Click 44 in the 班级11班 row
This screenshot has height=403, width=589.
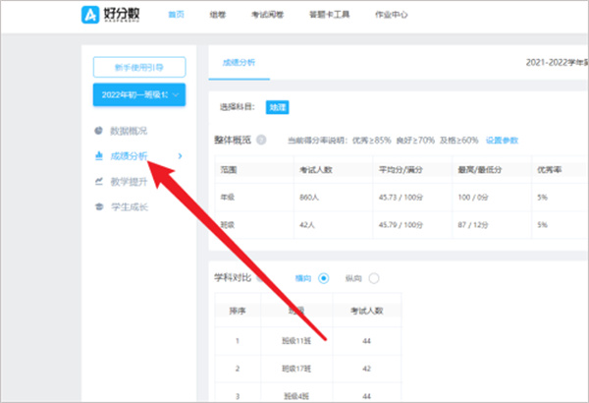366,341
